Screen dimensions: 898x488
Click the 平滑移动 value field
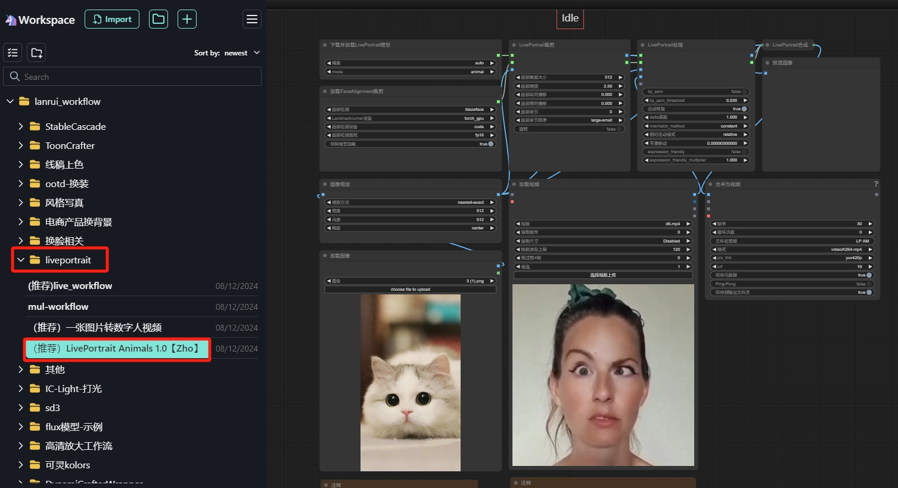(695, 143)
